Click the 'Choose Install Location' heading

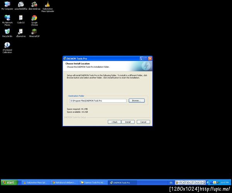coord(78,64)
